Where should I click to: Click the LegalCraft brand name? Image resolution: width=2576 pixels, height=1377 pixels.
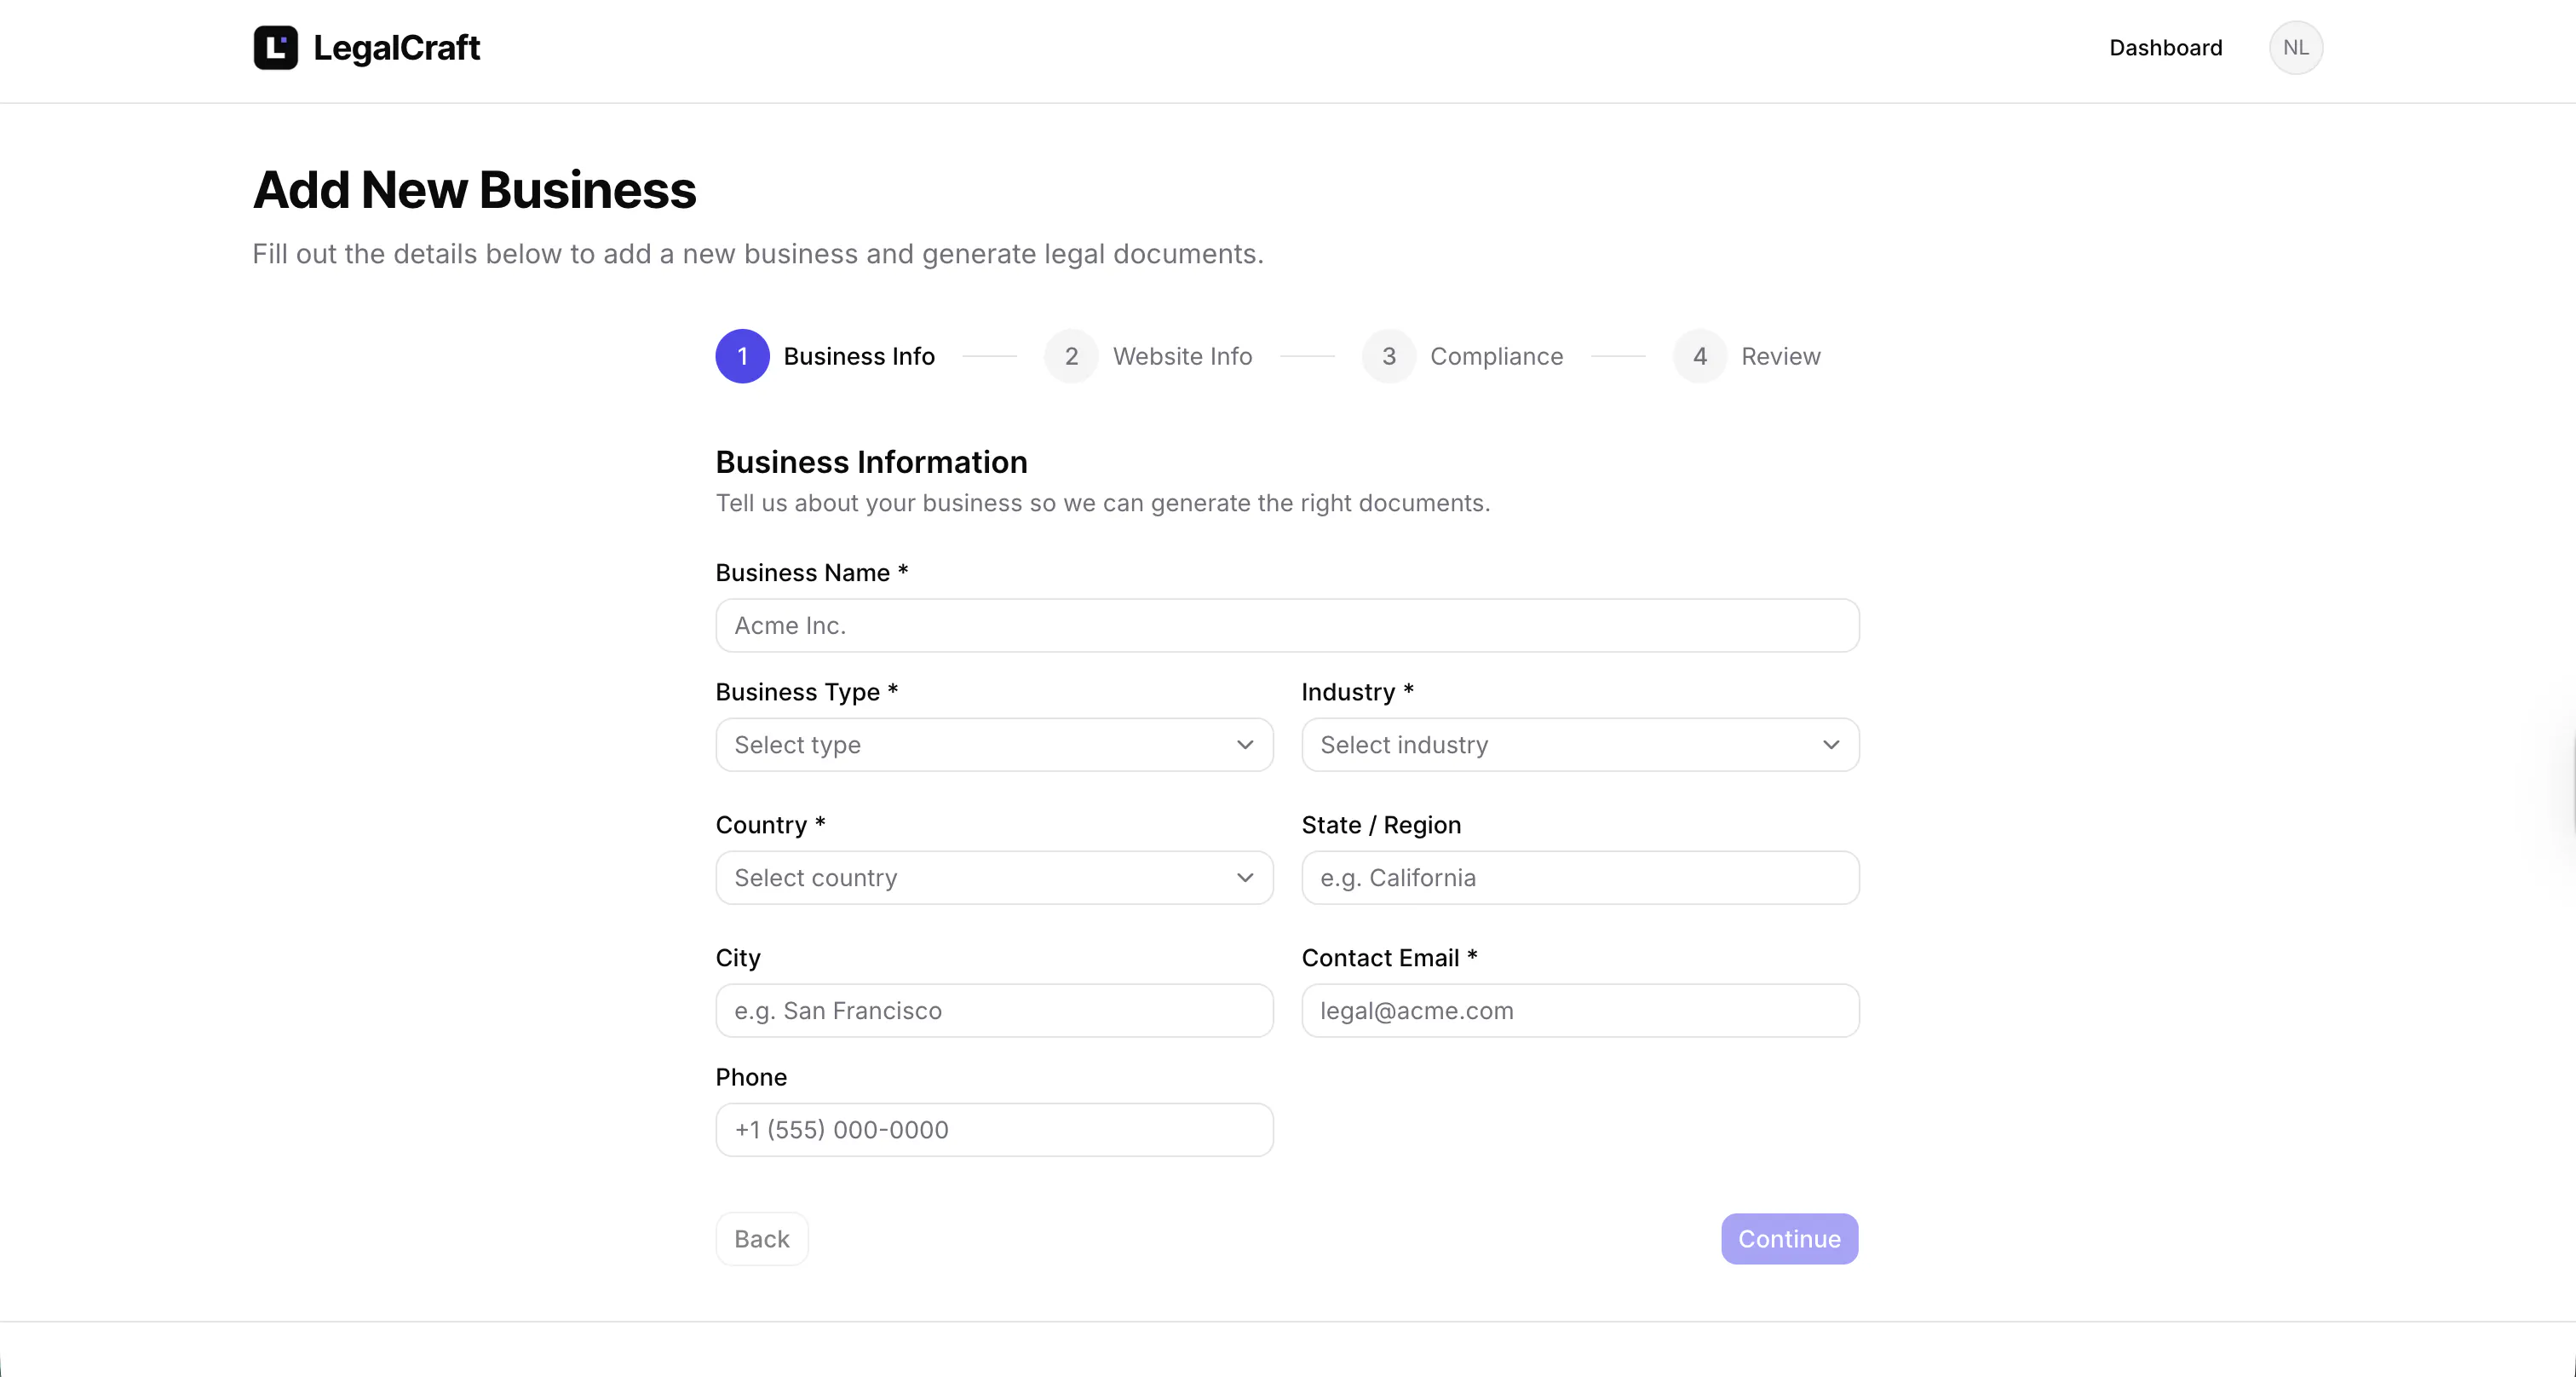click(x=396, y=48)
